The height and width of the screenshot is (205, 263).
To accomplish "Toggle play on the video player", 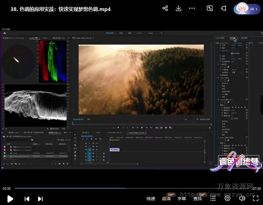I will point(10,199).
